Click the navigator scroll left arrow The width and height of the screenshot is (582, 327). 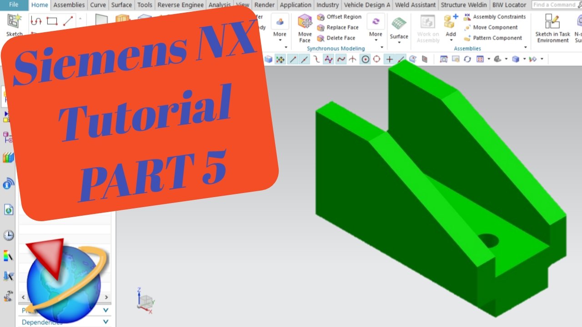click(22, 297)
